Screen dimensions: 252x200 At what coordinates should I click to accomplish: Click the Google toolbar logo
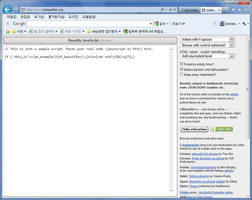(x=19, y=24)
